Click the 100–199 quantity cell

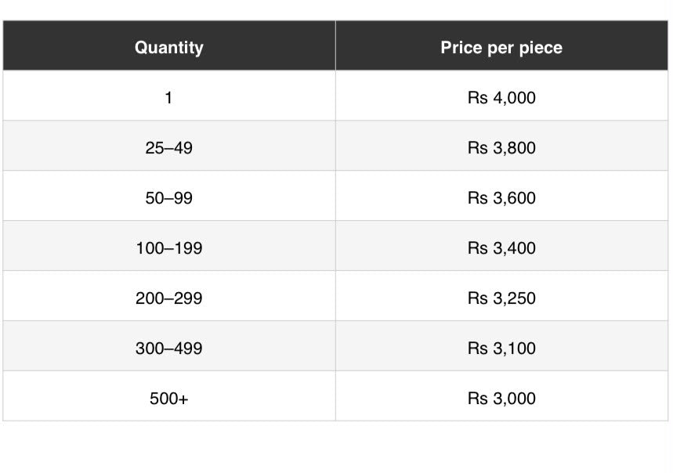(169, 246)
